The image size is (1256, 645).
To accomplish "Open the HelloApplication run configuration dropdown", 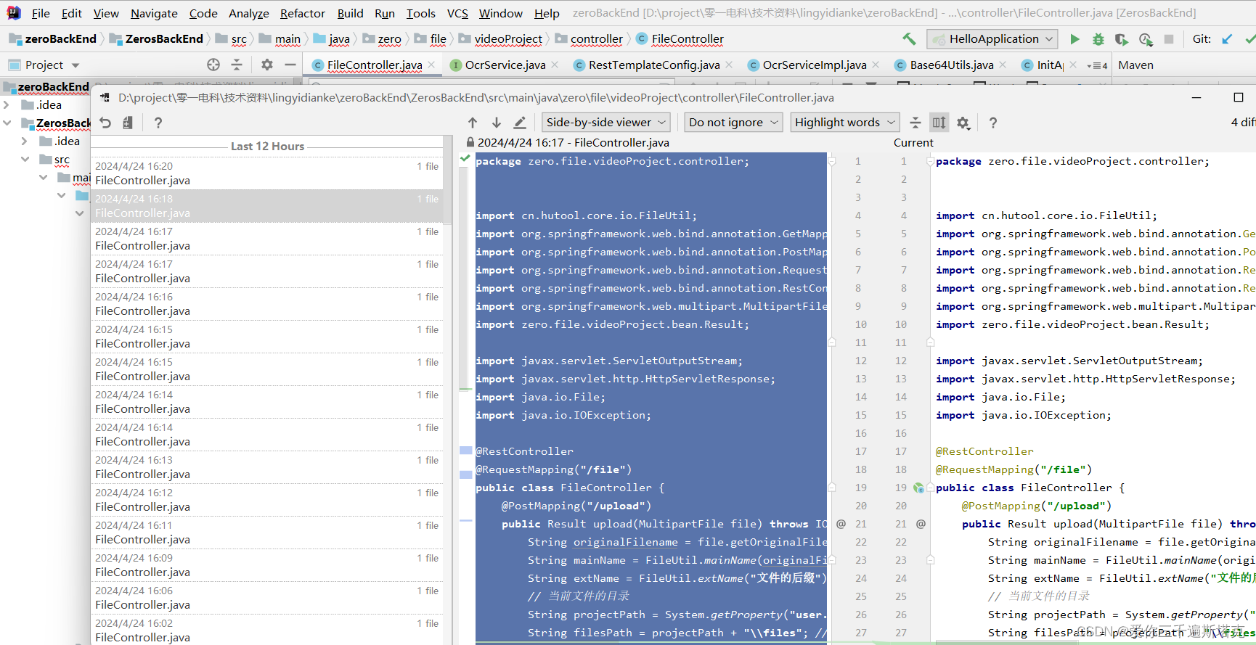I will 992,39.
